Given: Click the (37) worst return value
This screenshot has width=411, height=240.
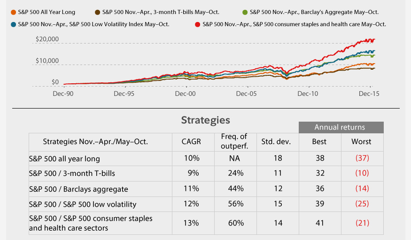Looking at the screenshot, I should click(x=361, y=158).
